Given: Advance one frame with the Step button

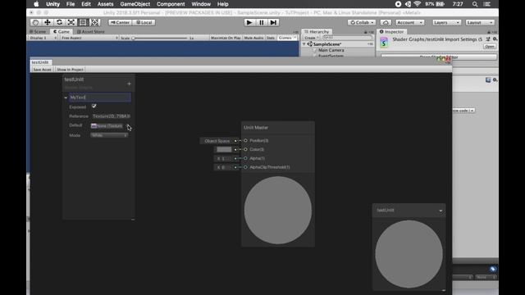Looking at the screenshot, I should (273, 22).
